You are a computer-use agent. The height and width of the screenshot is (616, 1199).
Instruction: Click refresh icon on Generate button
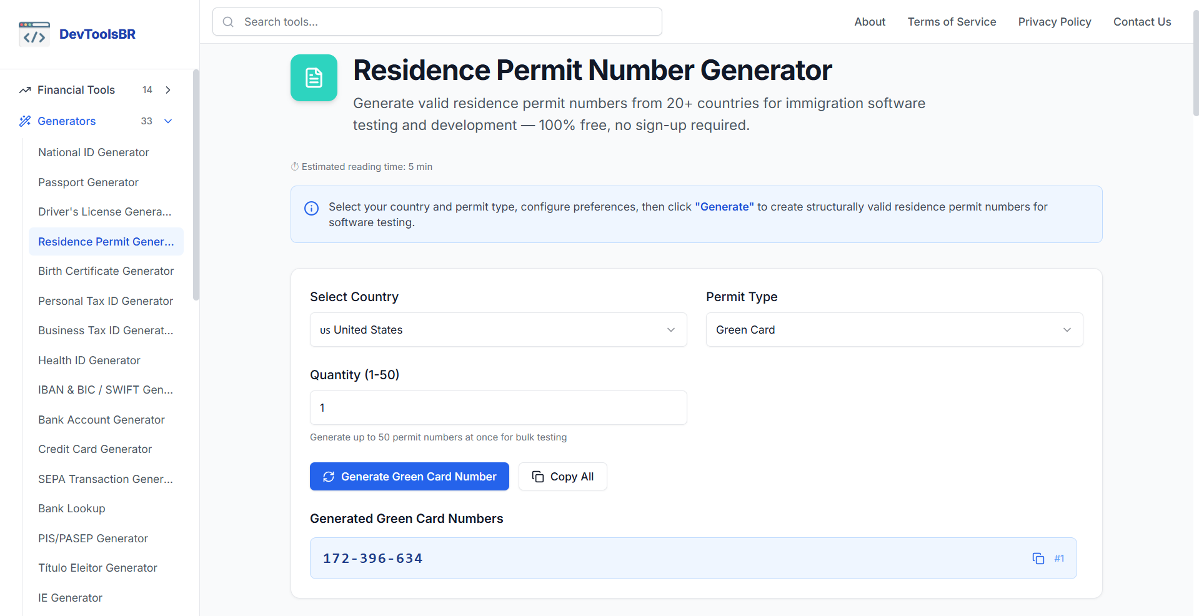[x=329, y=477]
